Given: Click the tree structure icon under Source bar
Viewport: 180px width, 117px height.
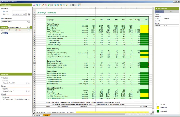Looking at the screenshot, I should tap(5, 30).
